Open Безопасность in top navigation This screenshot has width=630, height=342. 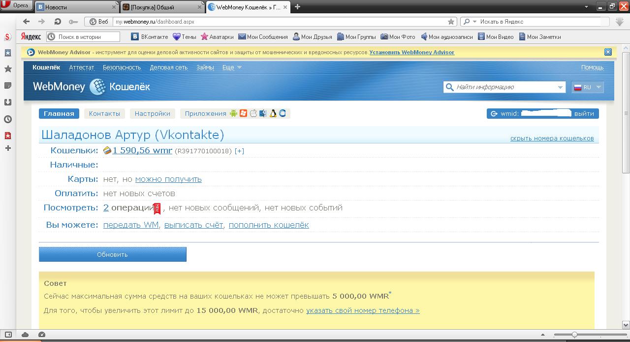122,68
